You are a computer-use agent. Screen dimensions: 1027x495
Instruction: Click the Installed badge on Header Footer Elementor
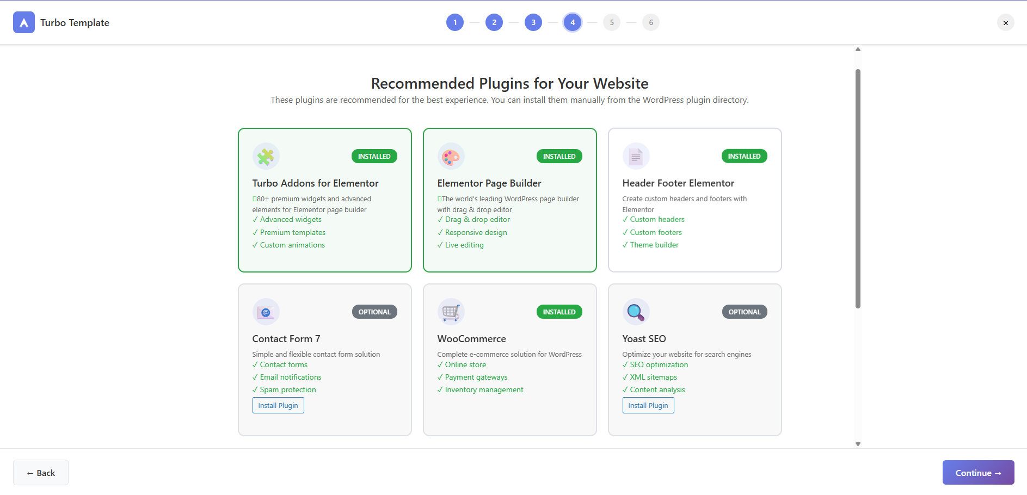click(x=745, y=156)
